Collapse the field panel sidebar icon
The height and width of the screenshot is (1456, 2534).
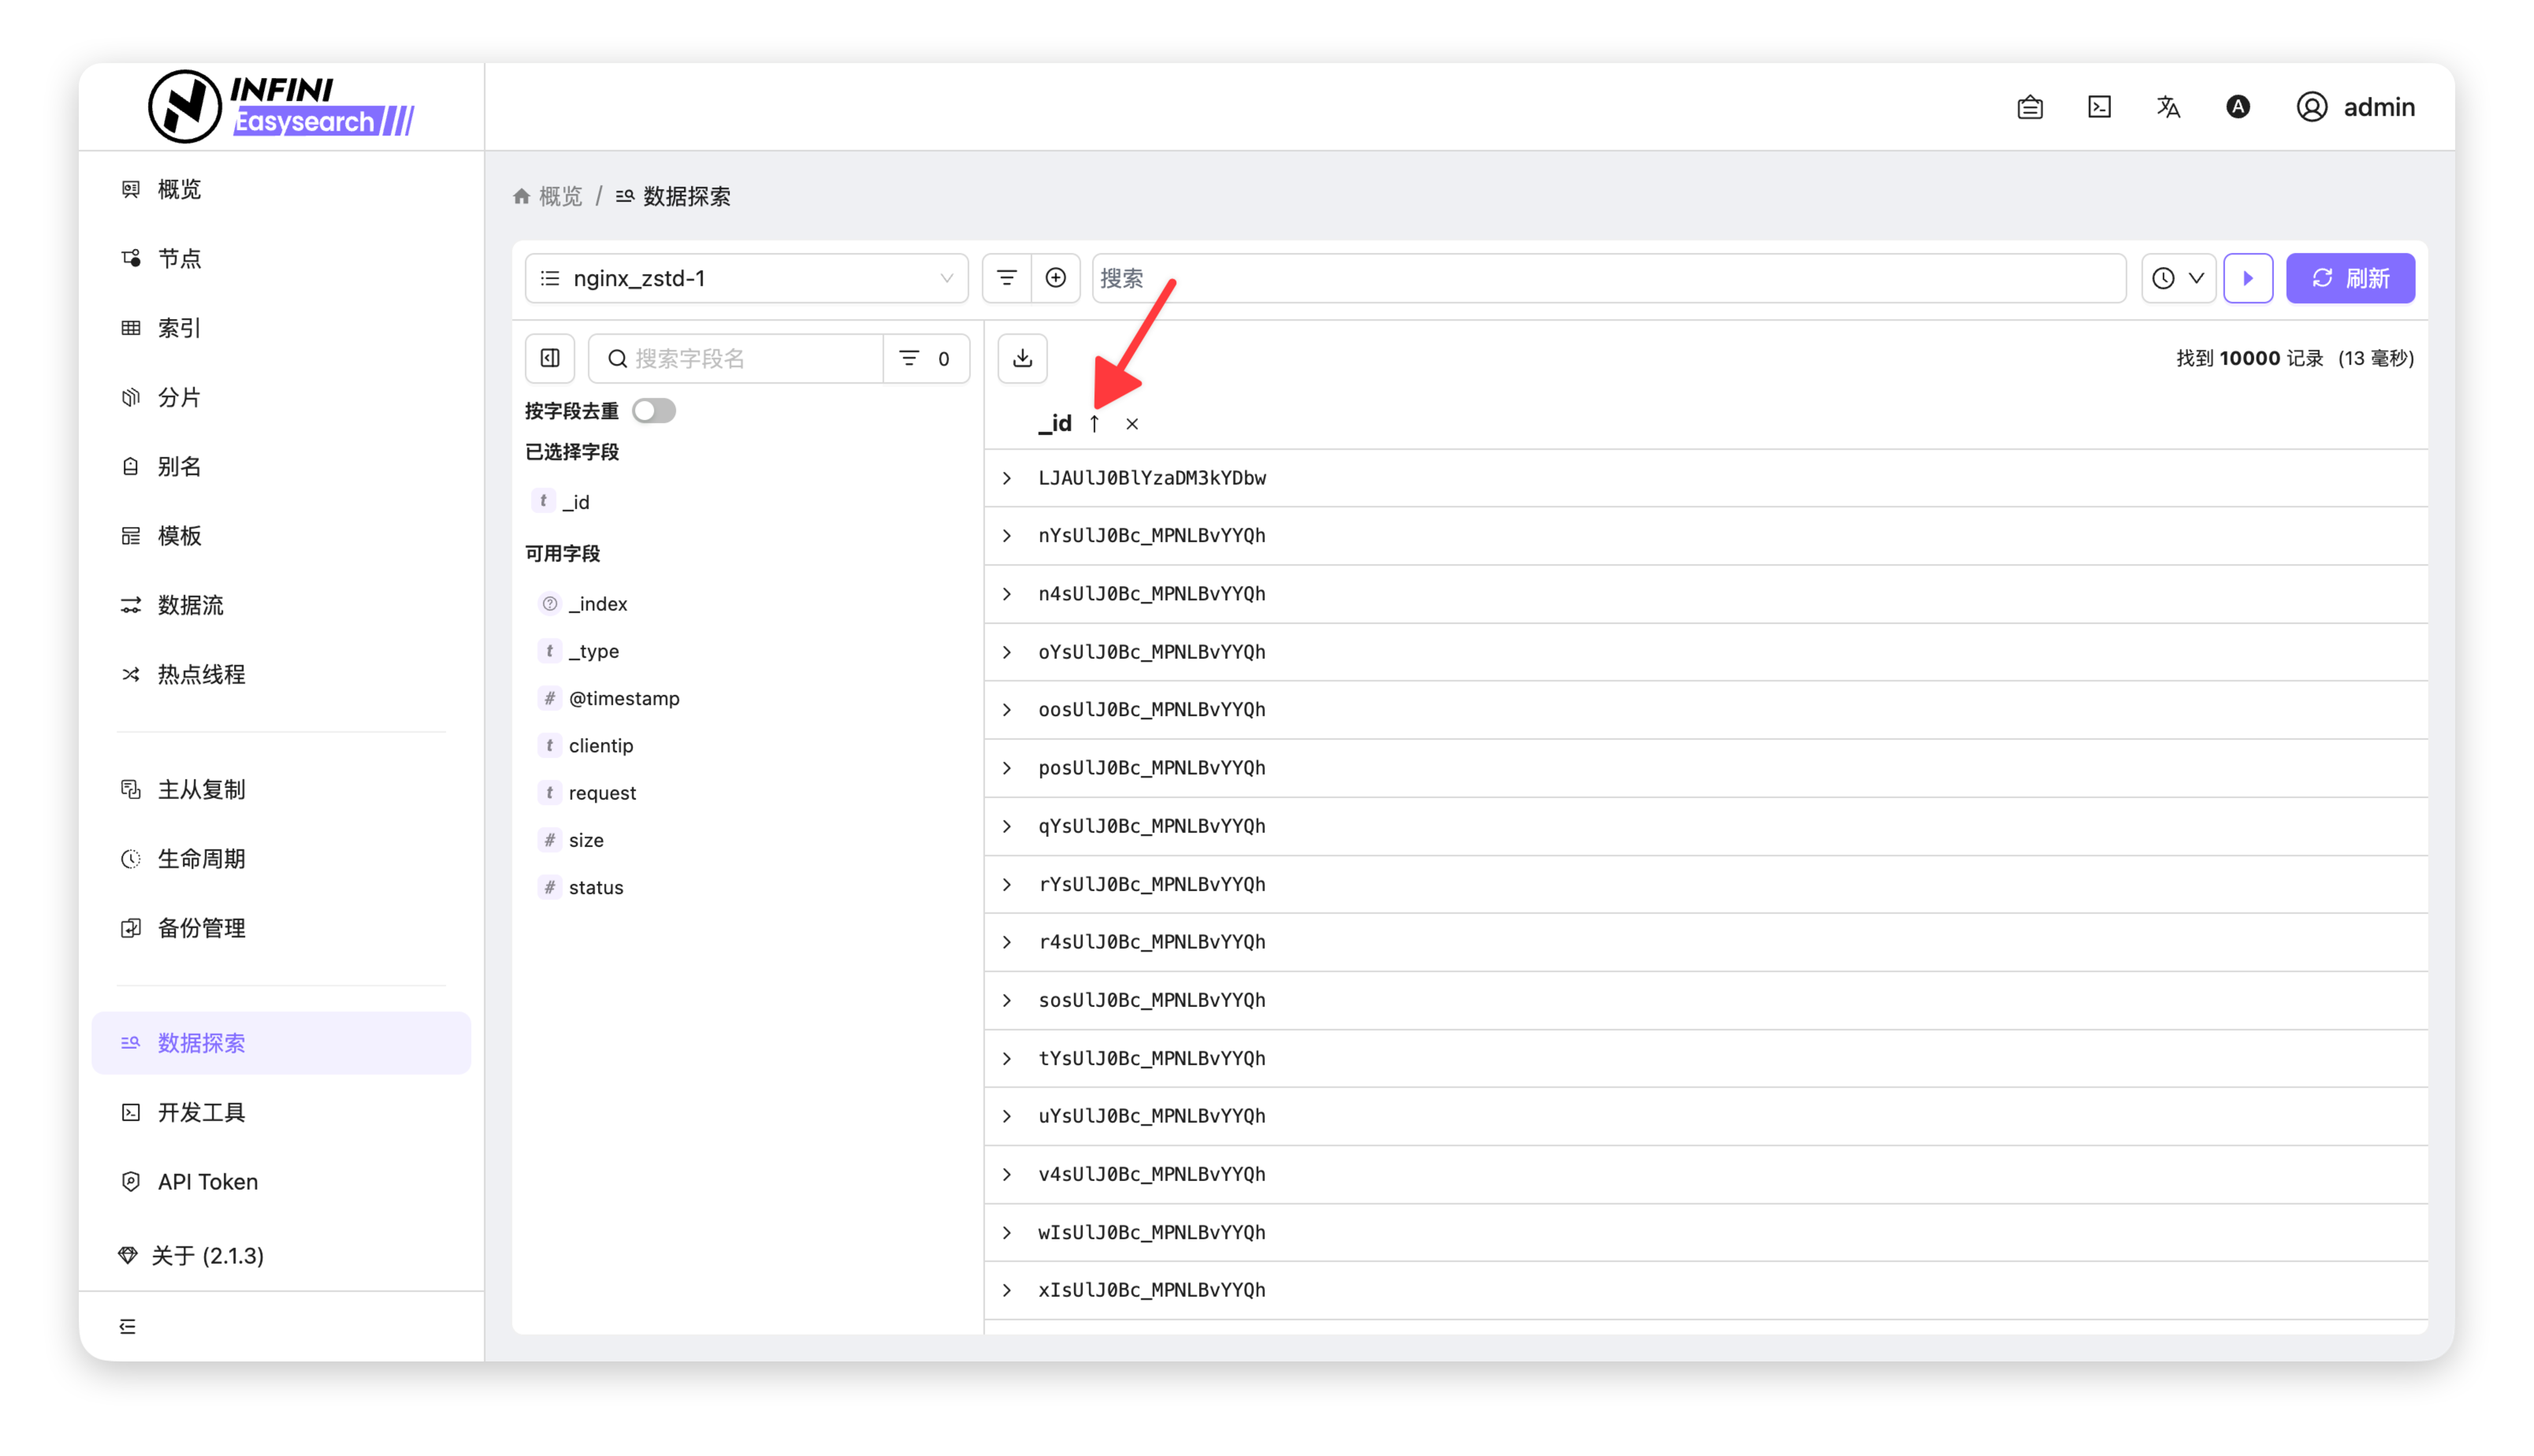pos(550,358)
